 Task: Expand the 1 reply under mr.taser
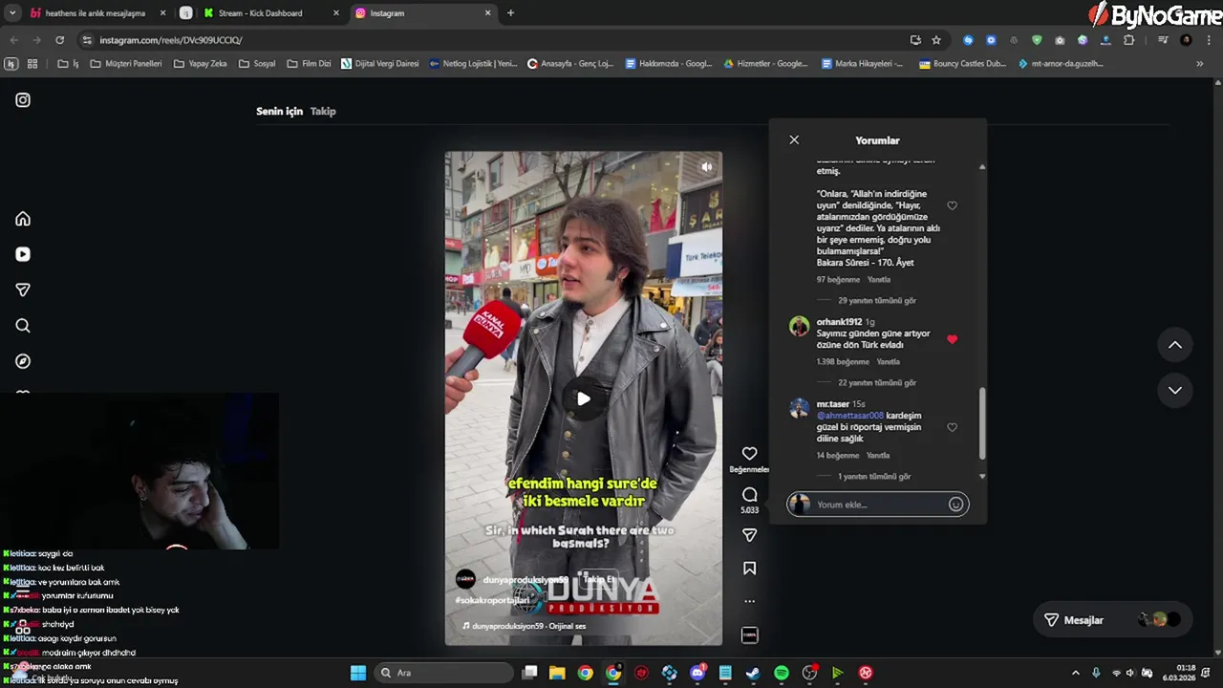pos(874,476)
